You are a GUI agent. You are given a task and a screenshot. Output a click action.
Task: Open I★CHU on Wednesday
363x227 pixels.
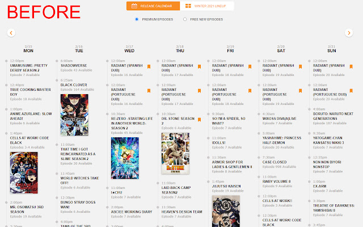(116, 192)
